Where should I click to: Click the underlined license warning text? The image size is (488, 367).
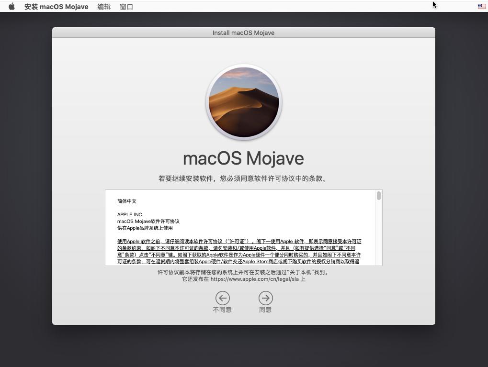pos(239,251)
